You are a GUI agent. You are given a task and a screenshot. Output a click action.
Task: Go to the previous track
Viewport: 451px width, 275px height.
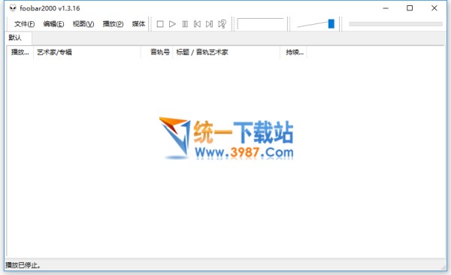click(197, 24)
